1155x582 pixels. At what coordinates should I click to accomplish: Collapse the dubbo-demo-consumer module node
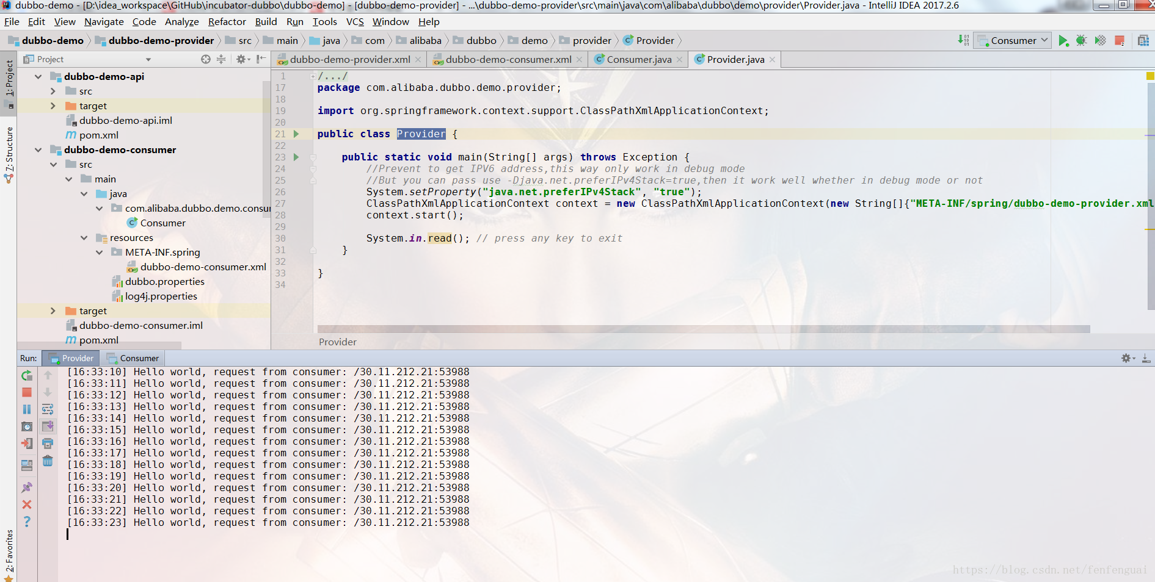[x=38, y=149]
